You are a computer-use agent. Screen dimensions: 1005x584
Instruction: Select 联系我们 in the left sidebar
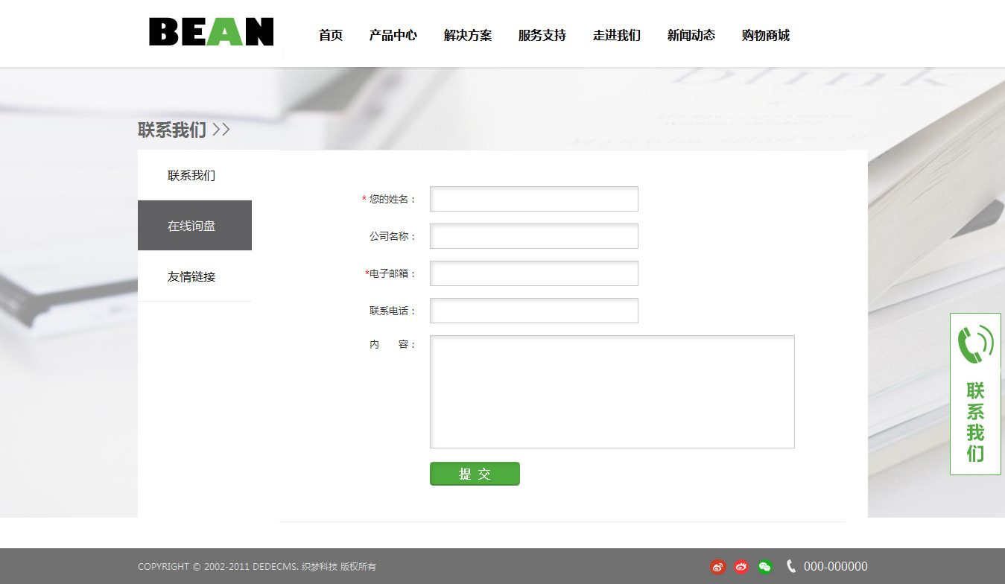click(x=191, y=176)
